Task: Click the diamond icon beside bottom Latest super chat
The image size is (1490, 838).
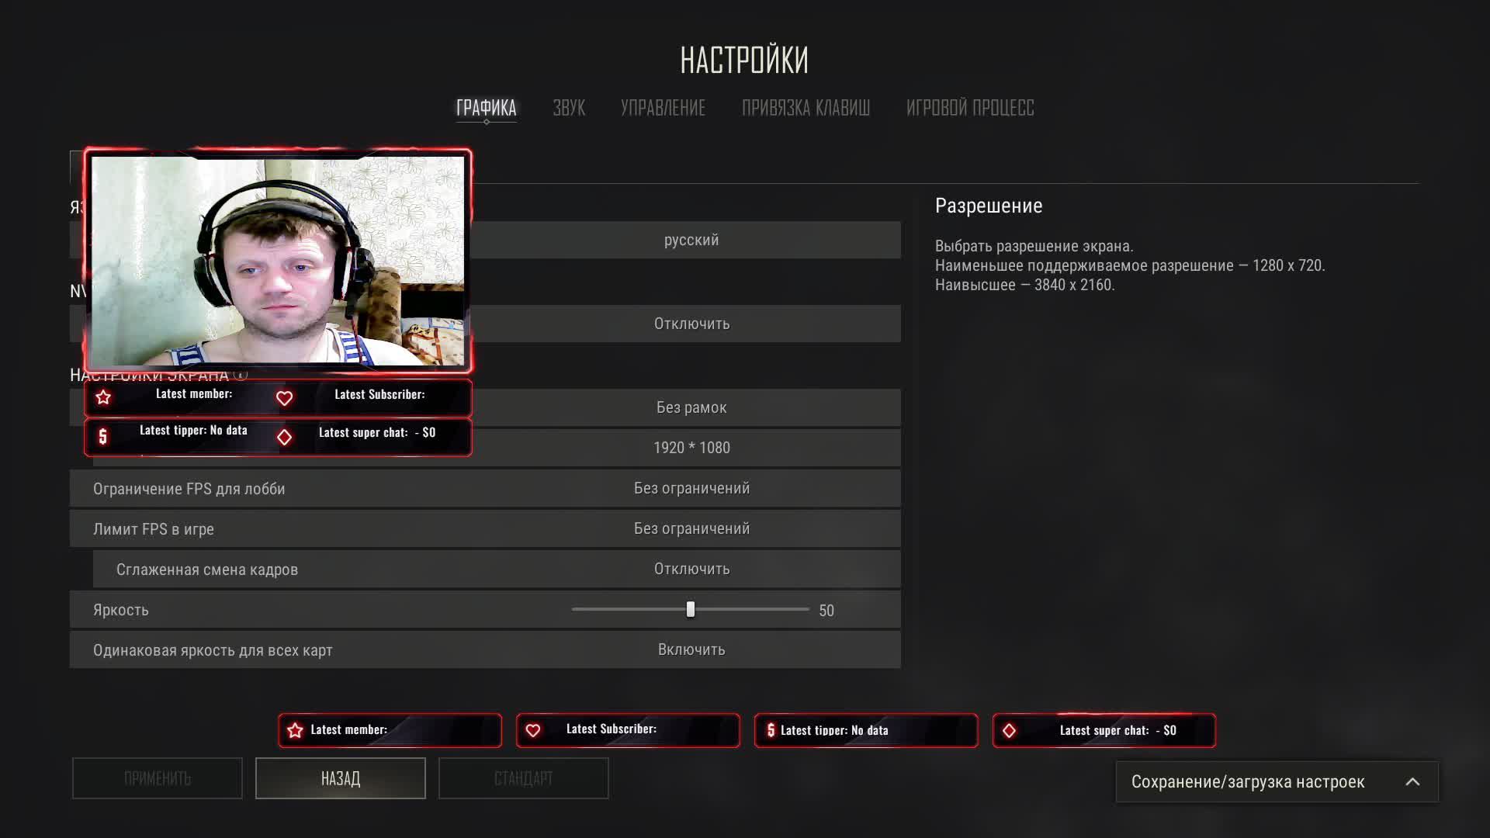Action: 1009,731
